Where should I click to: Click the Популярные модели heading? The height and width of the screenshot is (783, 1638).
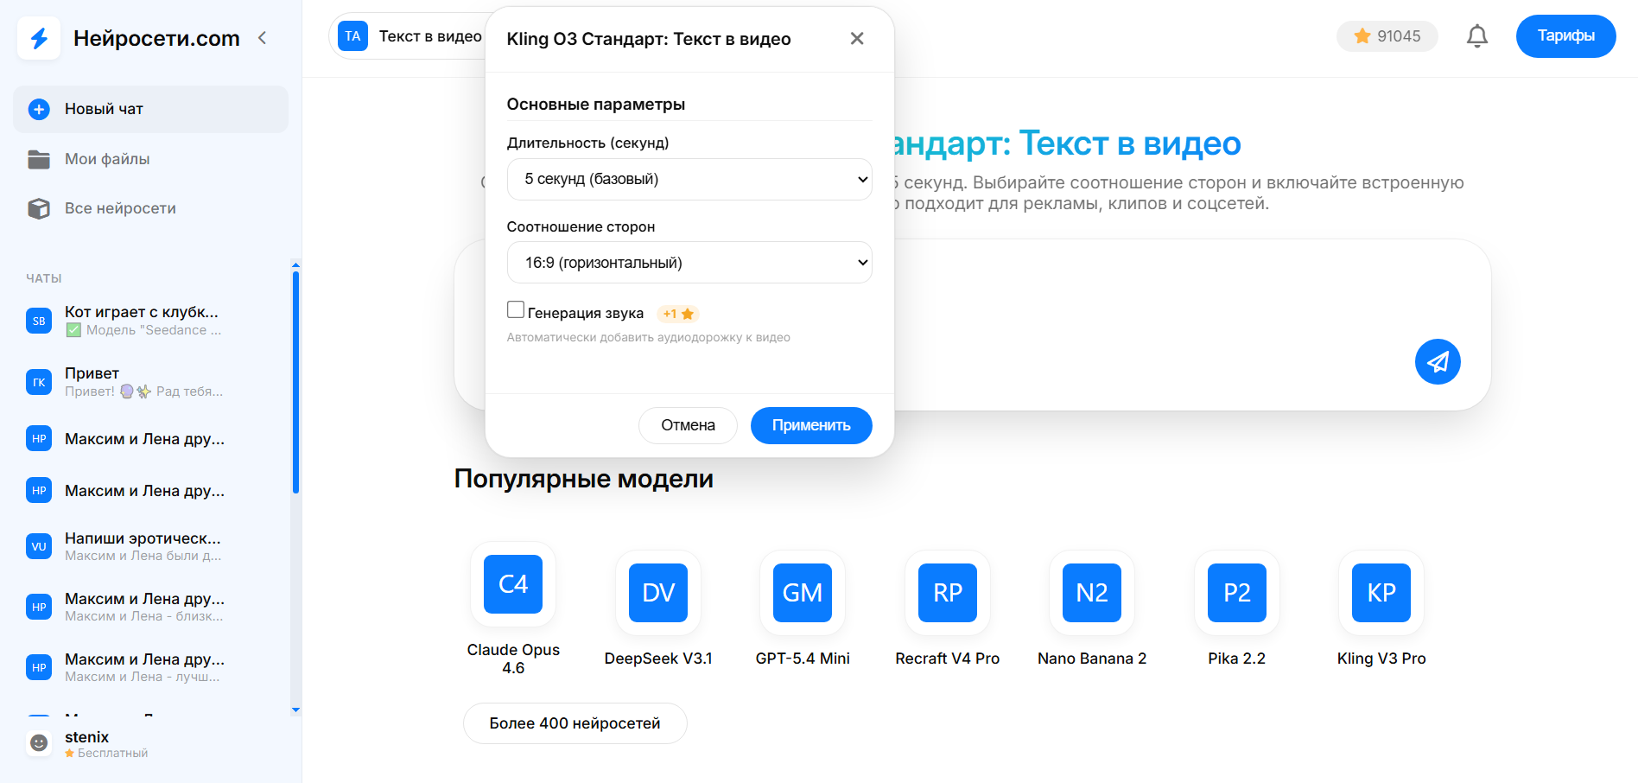(584, 479)
